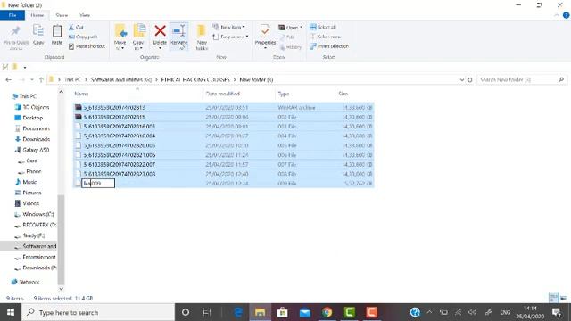
Task: Open the New item dropdown
Action: coord(228,27)
